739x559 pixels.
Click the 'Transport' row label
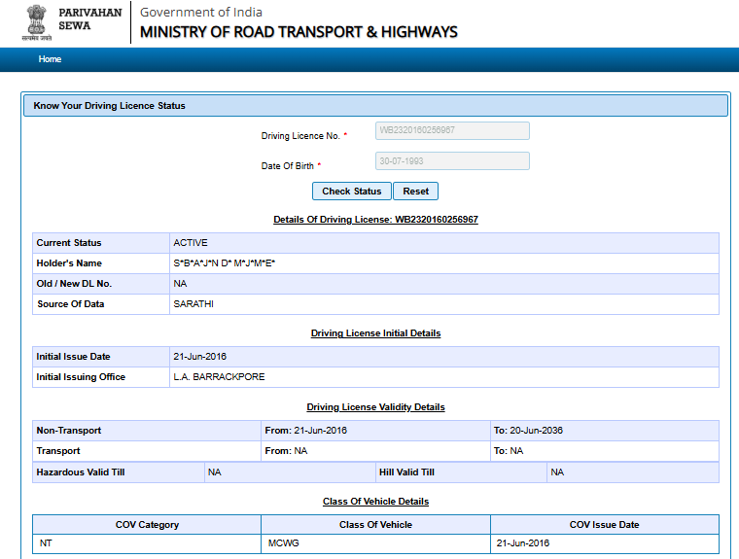[58, 451]
